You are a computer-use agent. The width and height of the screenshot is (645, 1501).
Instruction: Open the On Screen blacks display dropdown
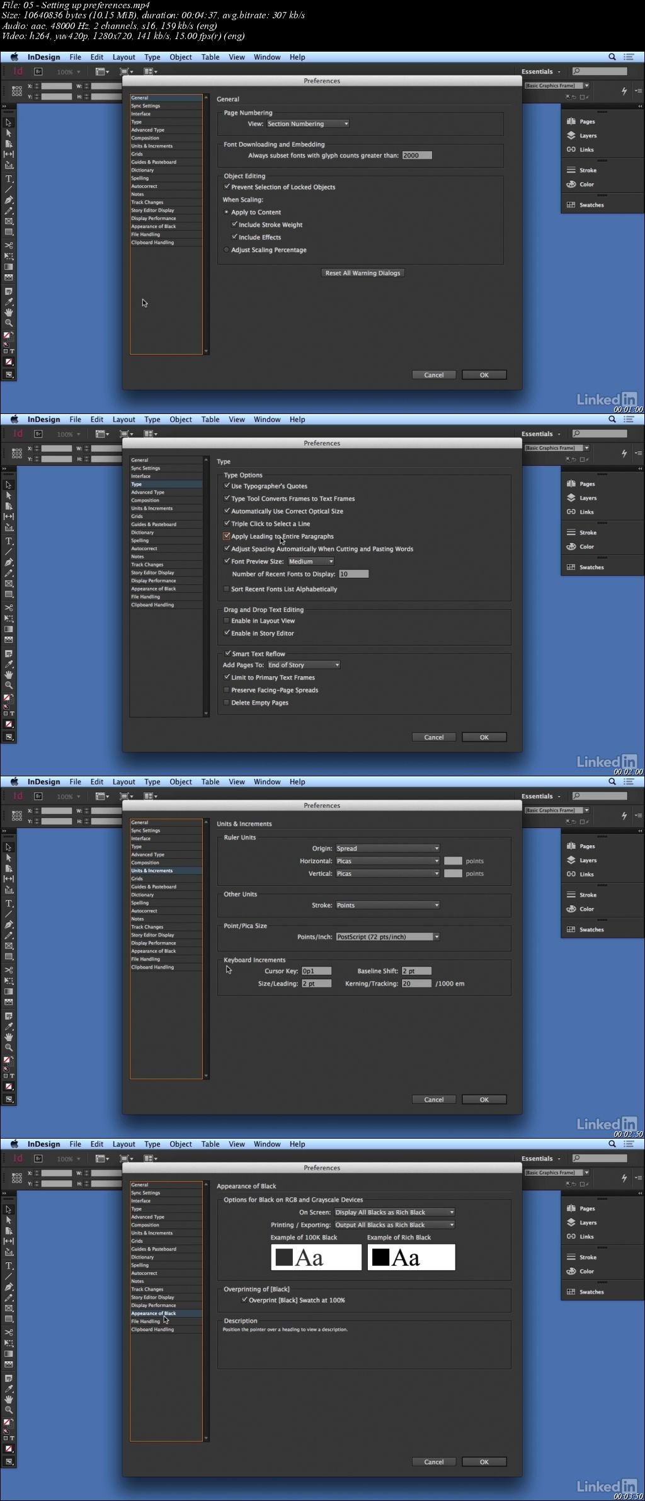[394, 1212]
